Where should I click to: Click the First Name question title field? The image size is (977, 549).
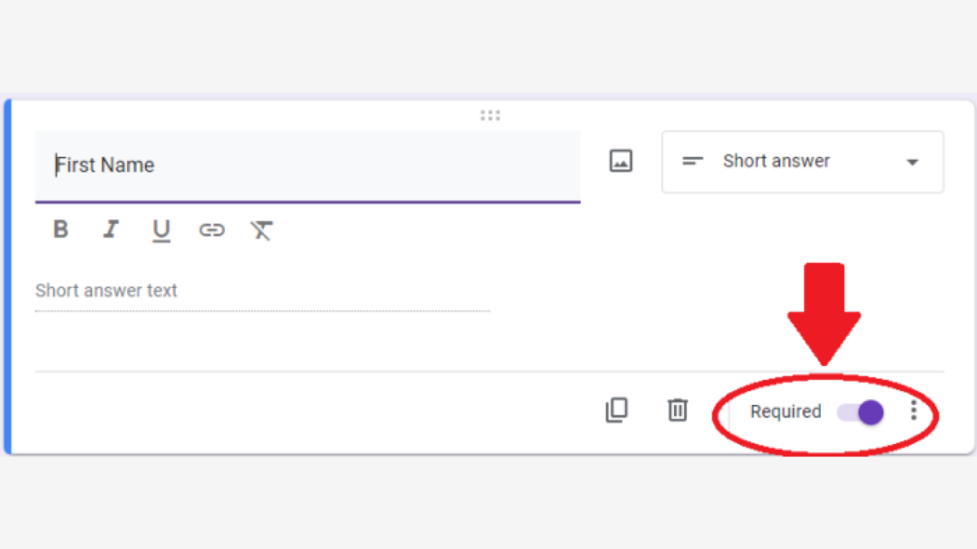(x=307, y=166)
